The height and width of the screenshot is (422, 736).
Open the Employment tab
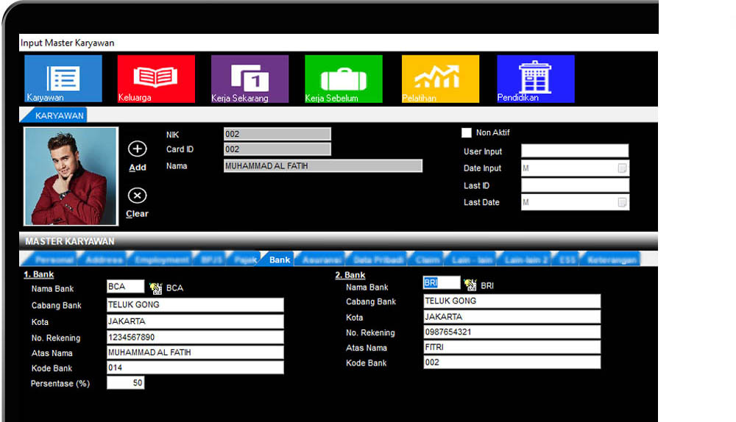tap(158, 260)
